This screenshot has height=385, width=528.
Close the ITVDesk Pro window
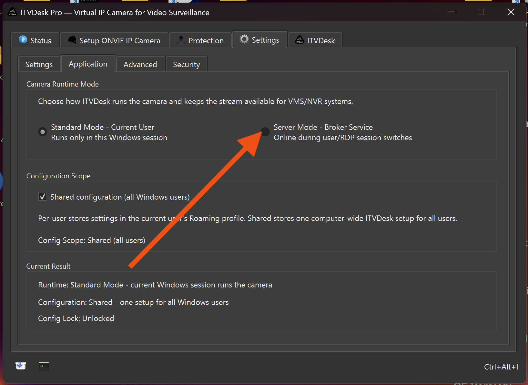coord(511,12)
